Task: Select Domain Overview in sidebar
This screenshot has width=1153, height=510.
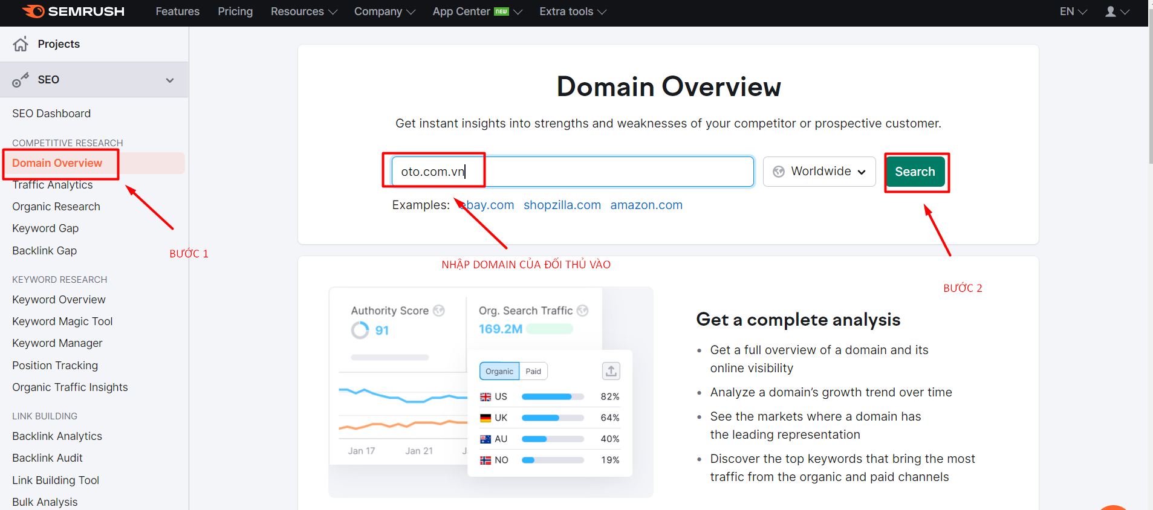Action: coord(57,163)
